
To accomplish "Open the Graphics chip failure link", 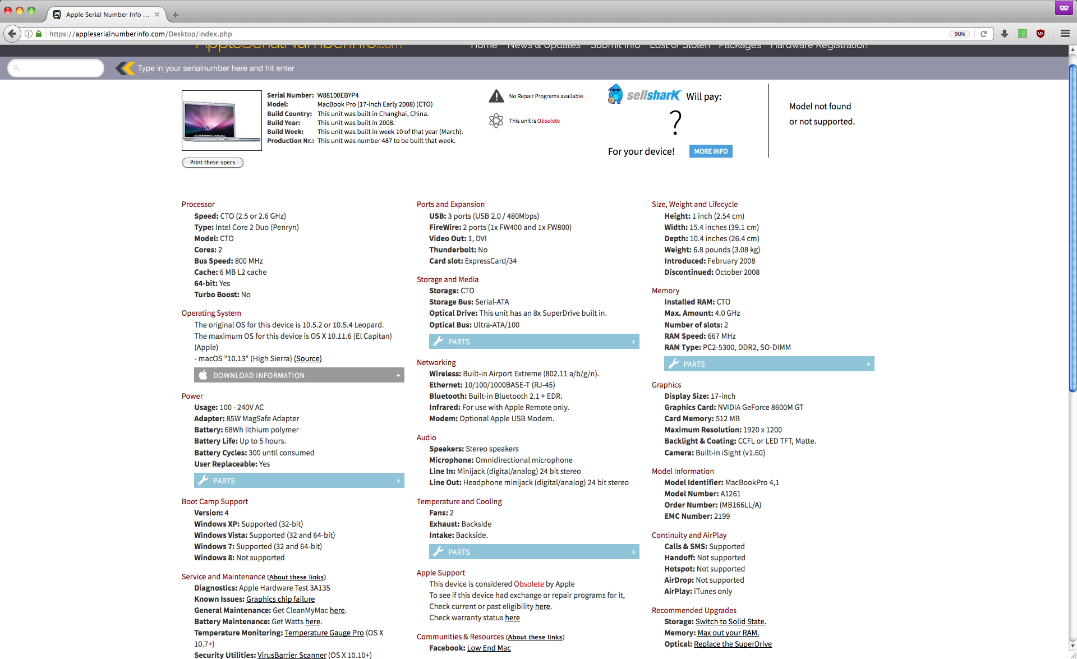I will [280, 599].
